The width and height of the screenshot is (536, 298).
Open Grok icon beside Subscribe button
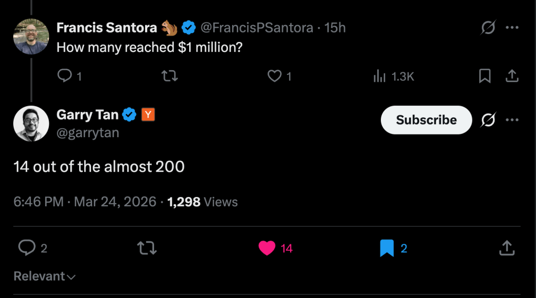pos(488,120)
